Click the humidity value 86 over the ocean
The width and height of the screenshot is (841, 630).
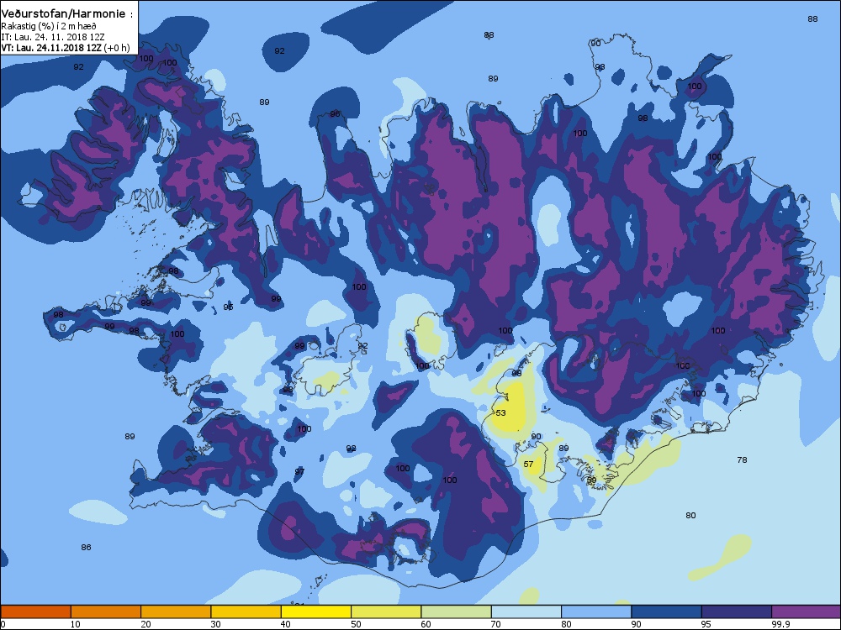pyautogui.click(x=86, y=548)
